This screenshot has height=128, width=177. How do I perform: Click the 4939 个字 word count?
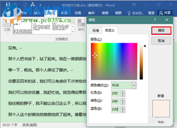[10, 125]
